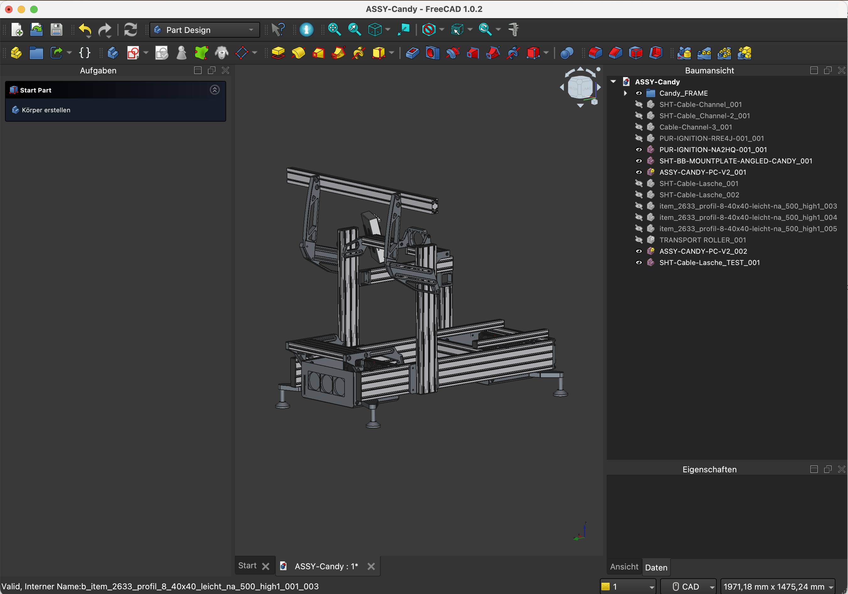Hide ASSY-CANDY-PC-V2_002 via eye icon

tap(639, 251)
